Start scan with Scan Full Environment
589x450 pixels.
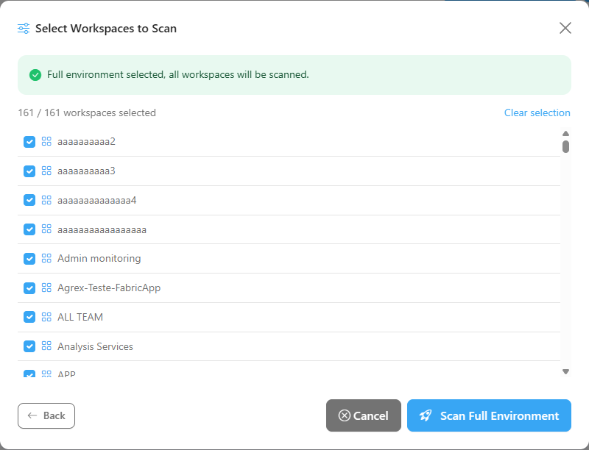[489, 415]
